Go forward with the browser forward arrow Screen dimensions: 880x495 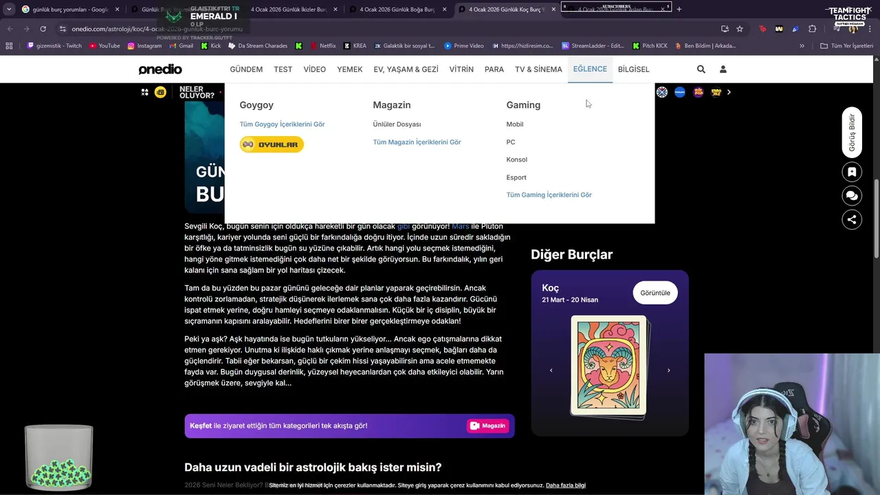tap(26, 29)
